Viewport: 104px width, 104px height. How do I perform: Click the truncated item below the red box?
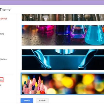[1, 85]
